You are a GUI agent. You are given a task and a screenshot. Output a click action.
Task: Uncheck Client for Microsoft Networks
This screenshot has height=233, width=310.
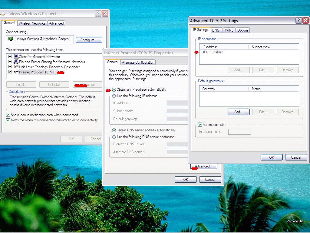coord(10,56)
